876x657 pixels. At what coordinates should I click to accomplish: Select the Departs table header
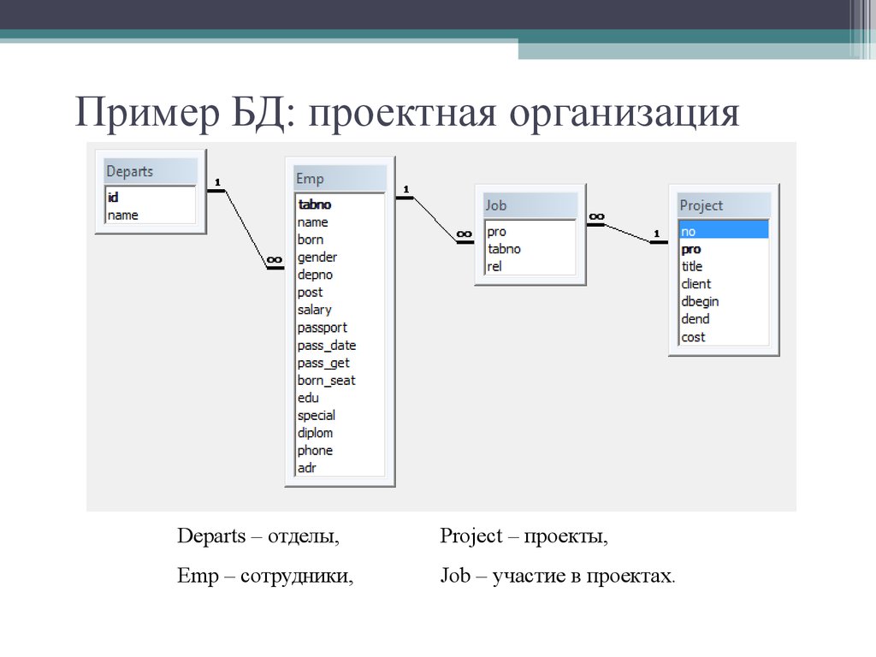pyautogui.click(x=129, y=170)
